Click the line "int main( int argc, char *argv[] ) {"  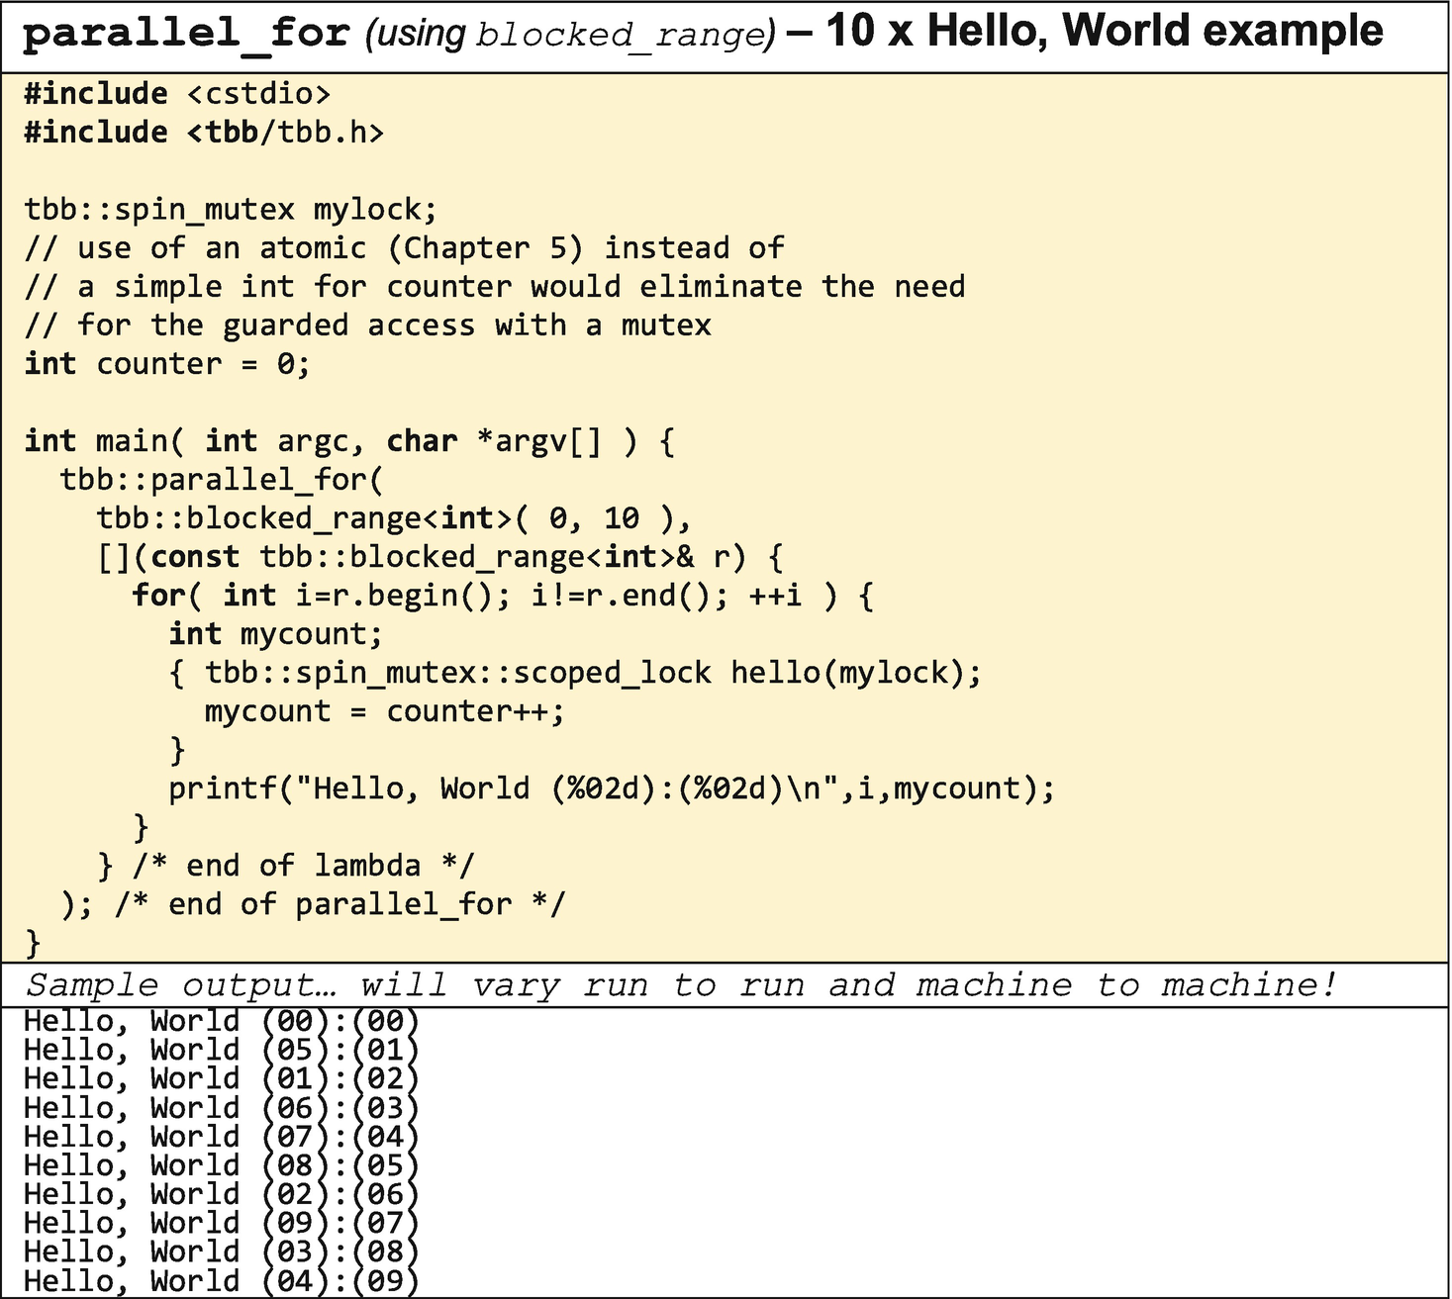(349, 441)
